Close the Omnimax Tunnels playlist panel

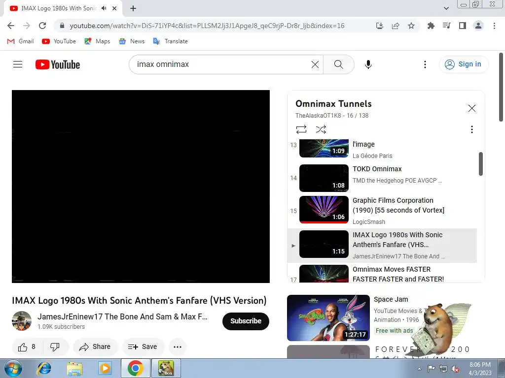pyautogui.click(x=471, y=108)
